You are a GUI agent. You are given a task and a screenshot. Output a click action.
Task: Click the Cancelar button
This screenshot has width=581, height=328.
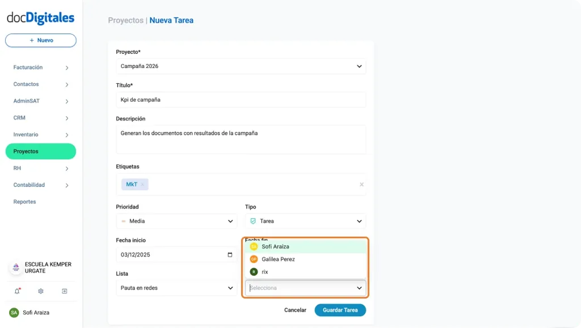coord(294,310)
